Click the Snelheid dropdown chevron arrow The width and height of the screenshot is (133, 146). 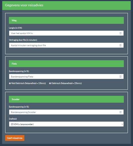click(122, 124)
